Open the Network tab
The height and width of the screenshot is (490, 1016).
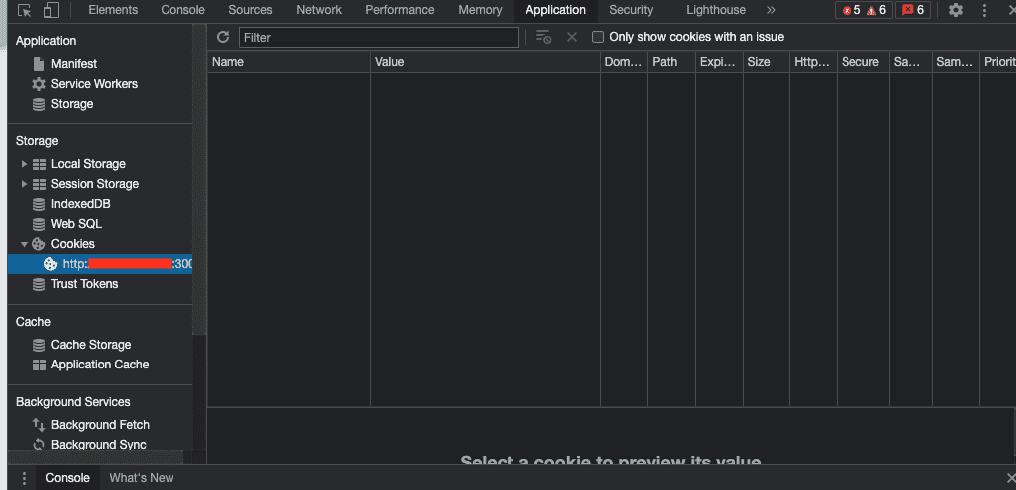click(319, 10)
